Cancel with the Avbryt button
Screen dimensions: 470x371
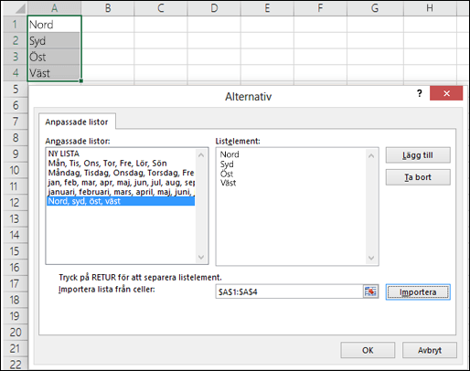pyautogui.click(x=430, y=350)
